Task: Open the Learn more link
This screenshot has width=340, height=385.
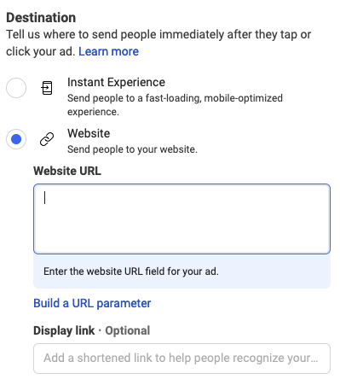Action: pyautogui.click(x=108, y=51)
